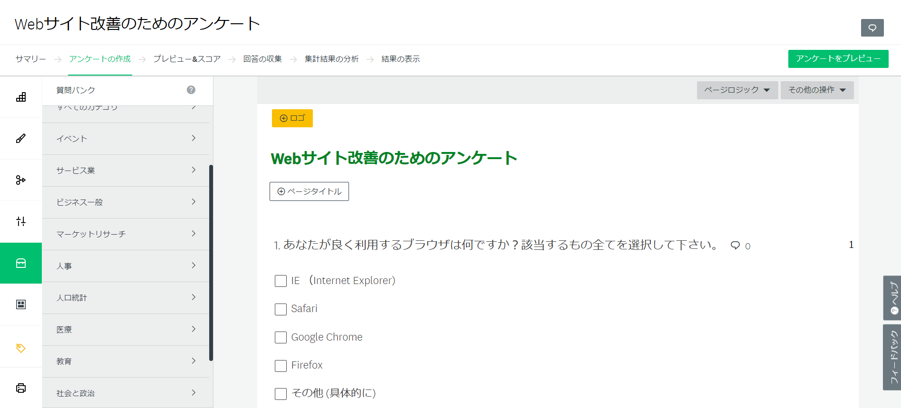Switch to the プレビュー&スコア step

(x=187, y=58)
